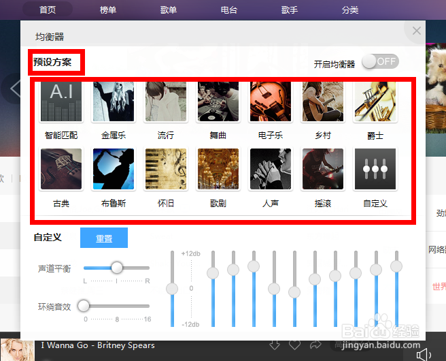446x361 pixels.
Task: Pick the 爵士 trumpet preset
Action: click(x=375, y=101)
